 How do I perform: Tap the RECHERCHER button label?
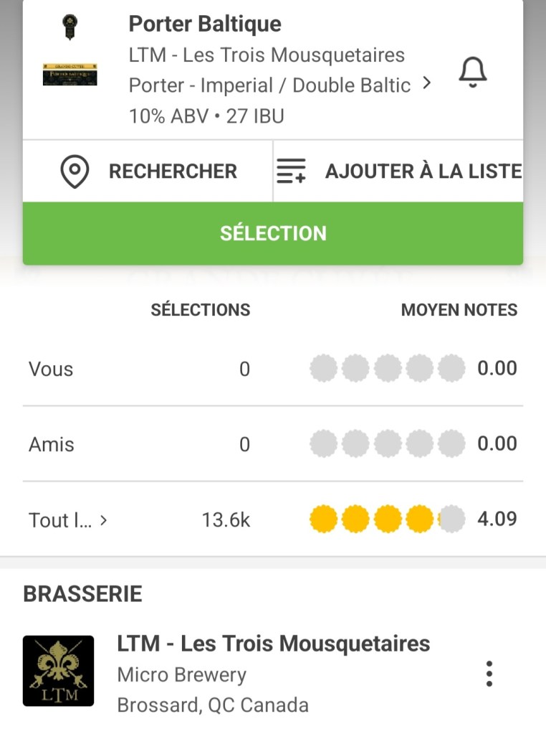173,171
